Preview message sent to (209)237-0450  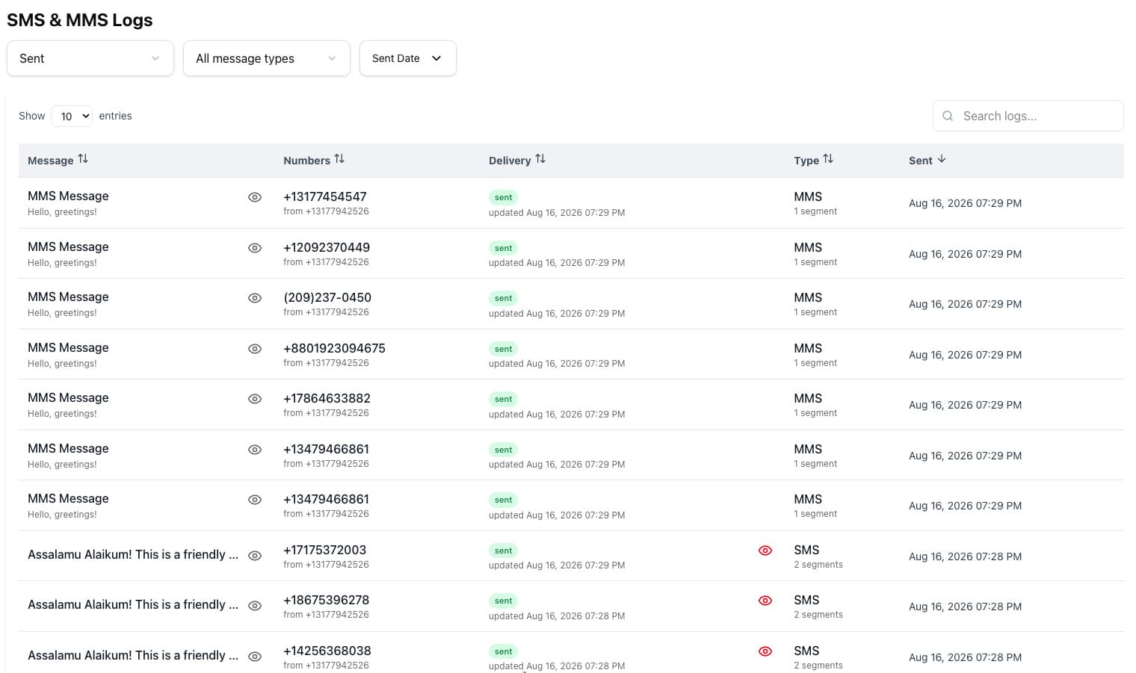point(255,298)
